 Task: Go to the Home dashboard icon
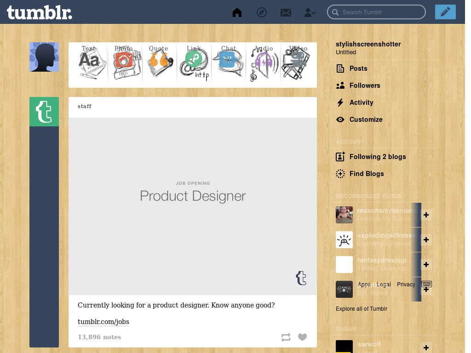pos(237,12)
